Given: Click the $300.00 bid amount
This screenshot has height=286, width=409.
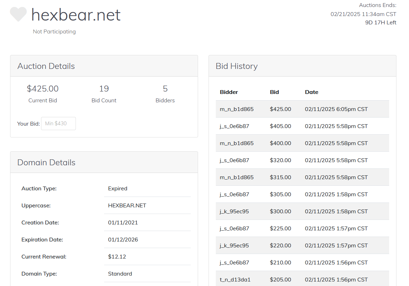Looking at the screenshot, I should (281, 212).
